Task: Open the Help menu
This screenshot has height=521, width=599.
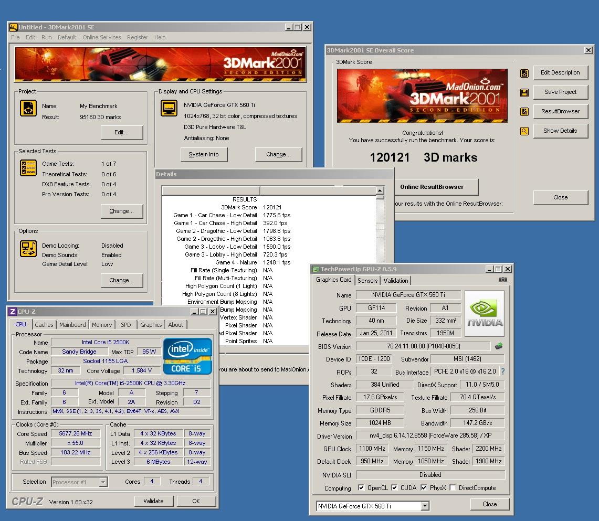Action: pyautogui.click(x=160, y=37)
